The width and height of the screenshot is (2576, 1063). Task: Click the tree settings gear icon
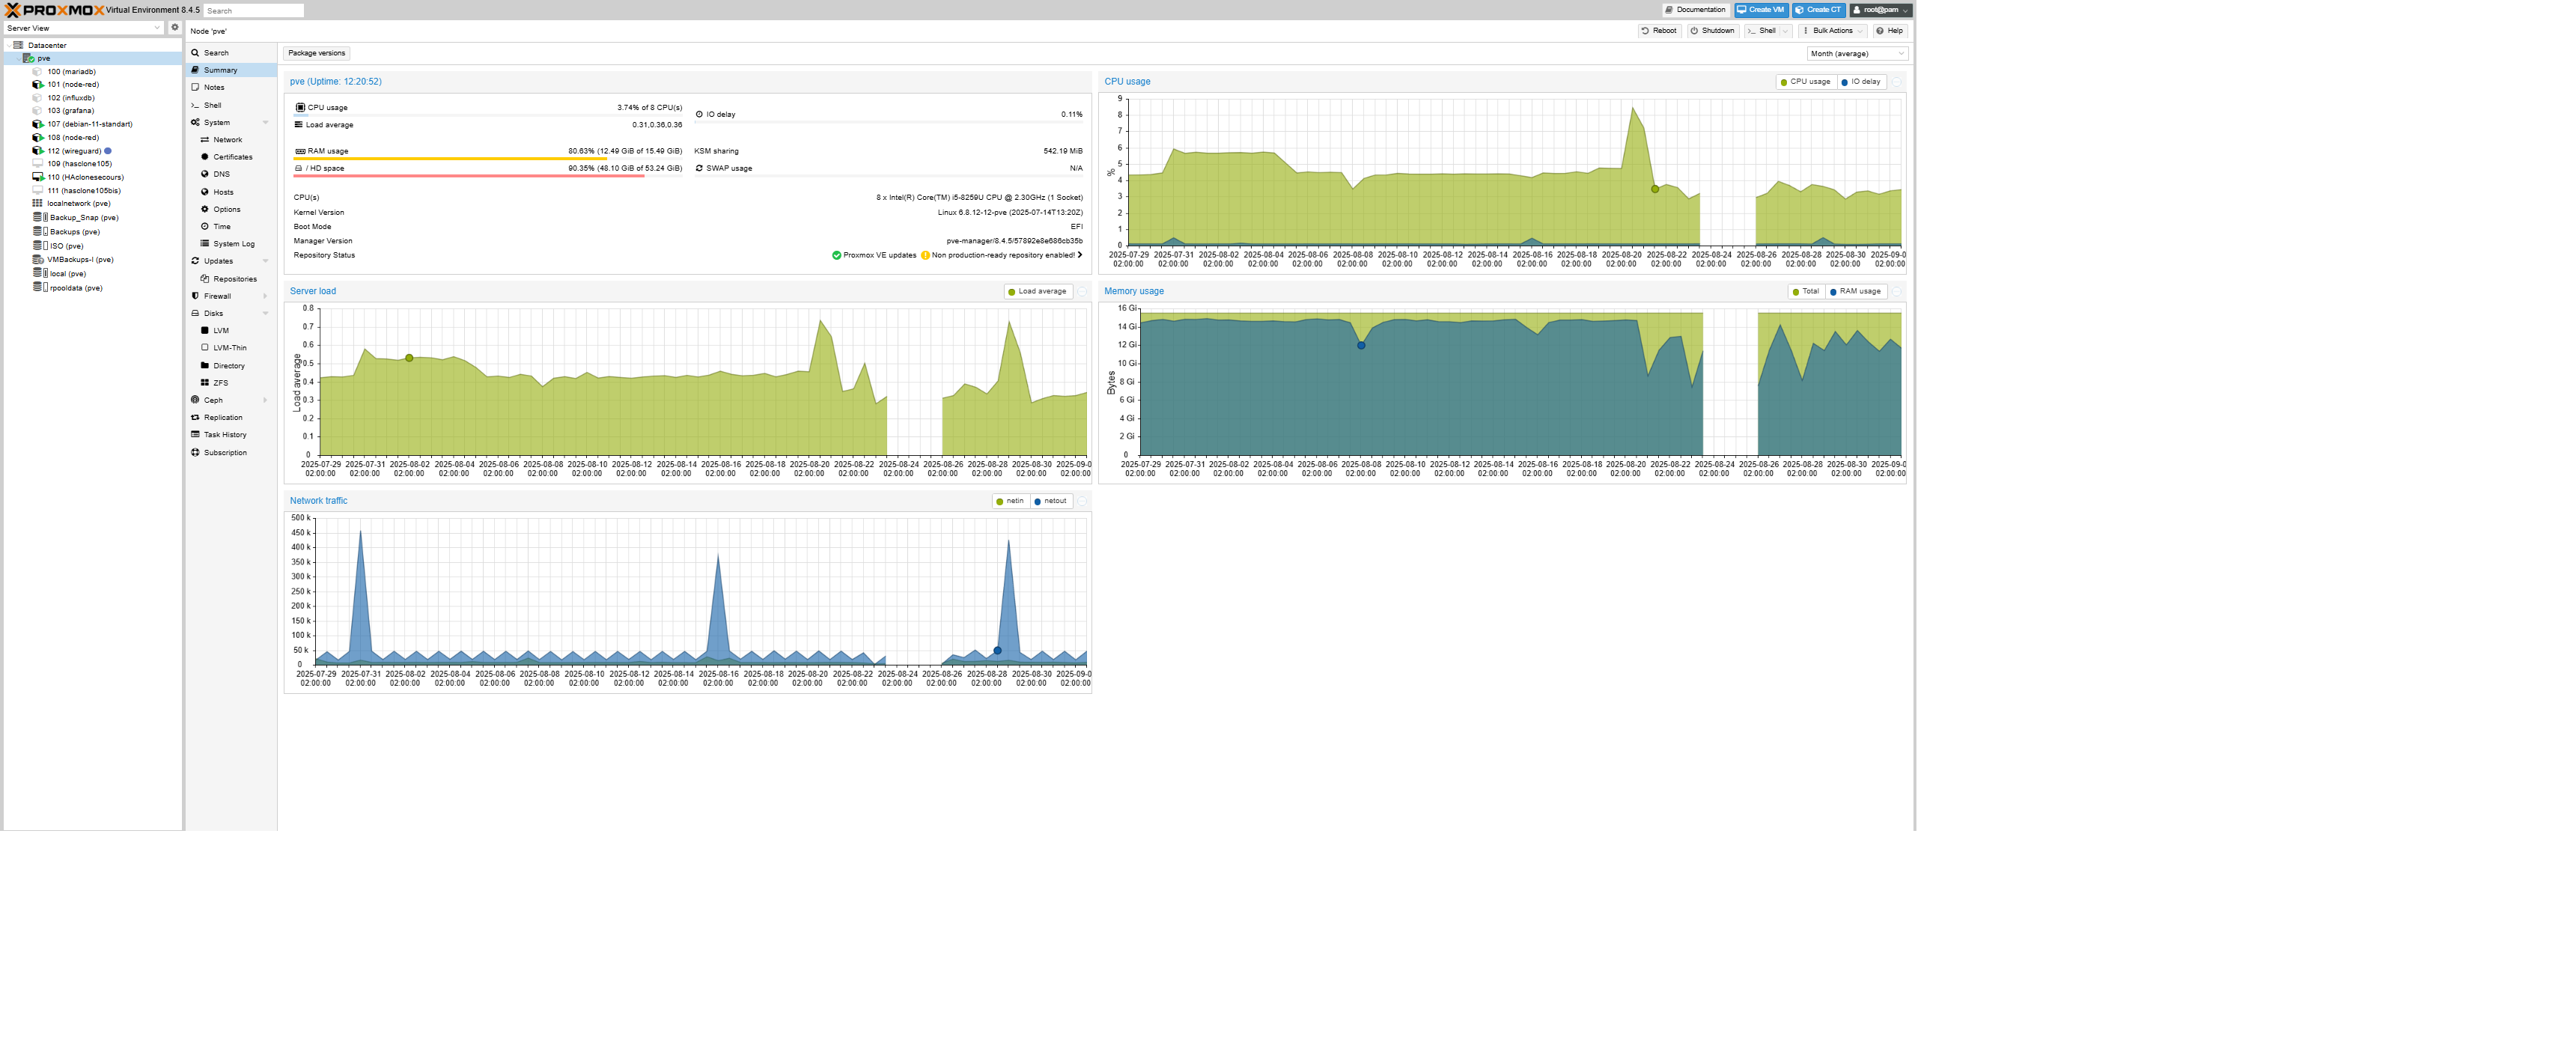175,28
